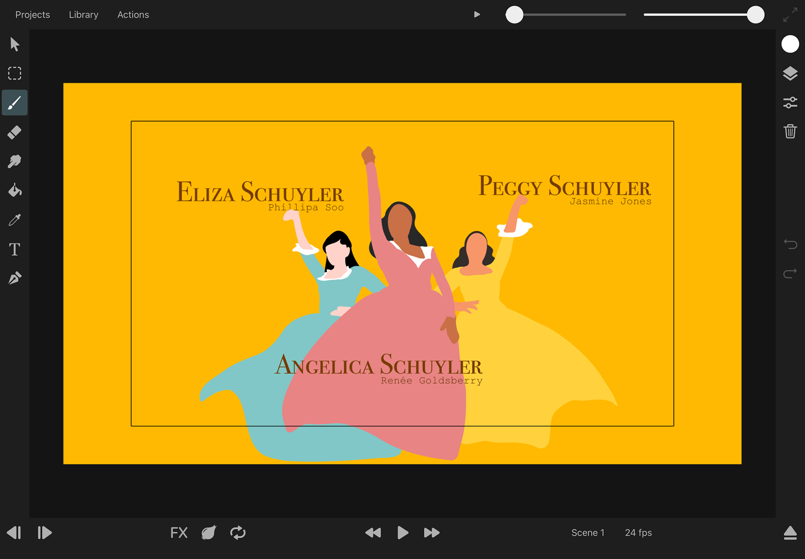Select the Eraser tool

15,132
